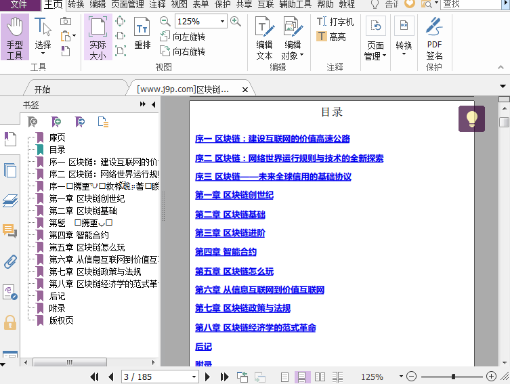The image size is (510, 384).
Task: Open the Digital Signatures sidebar icon
Action: [10, 292]
